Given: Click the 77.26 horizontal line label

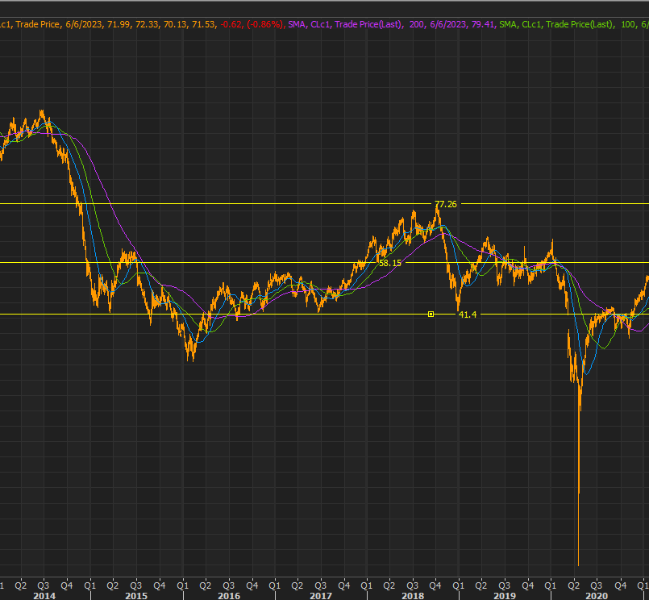Looking at the screenshot, I should tap(446, 204).
